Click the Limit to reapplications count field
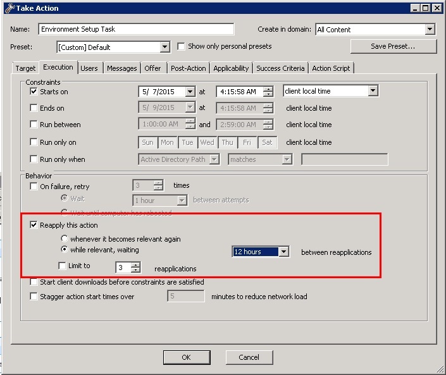 123,267
